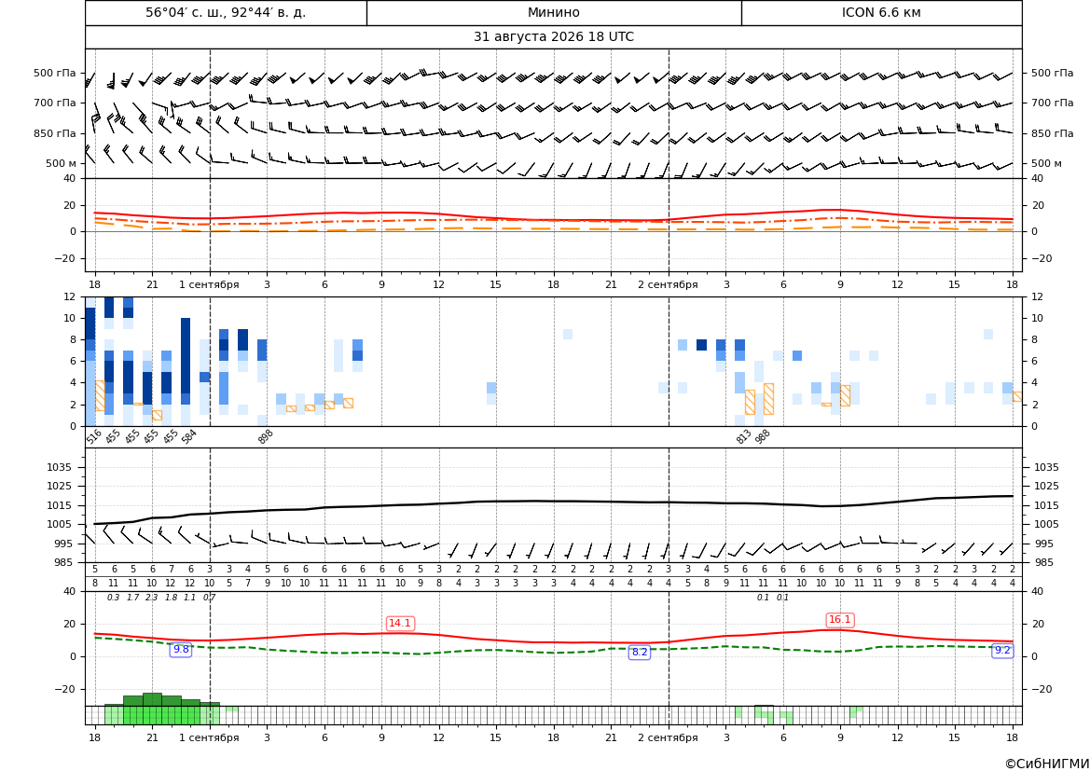Screen dimensions: 1090x771
Task: Click the red 14.1 maximum temperature label
Action: 400,623
